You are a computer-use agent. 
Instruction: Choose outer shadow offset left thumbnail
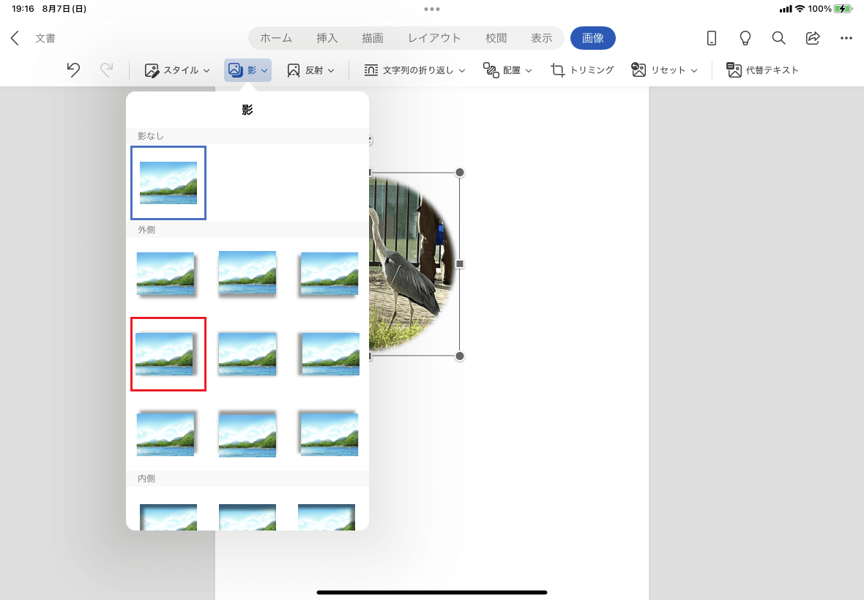pyautogui.click(x=329, y=354)
